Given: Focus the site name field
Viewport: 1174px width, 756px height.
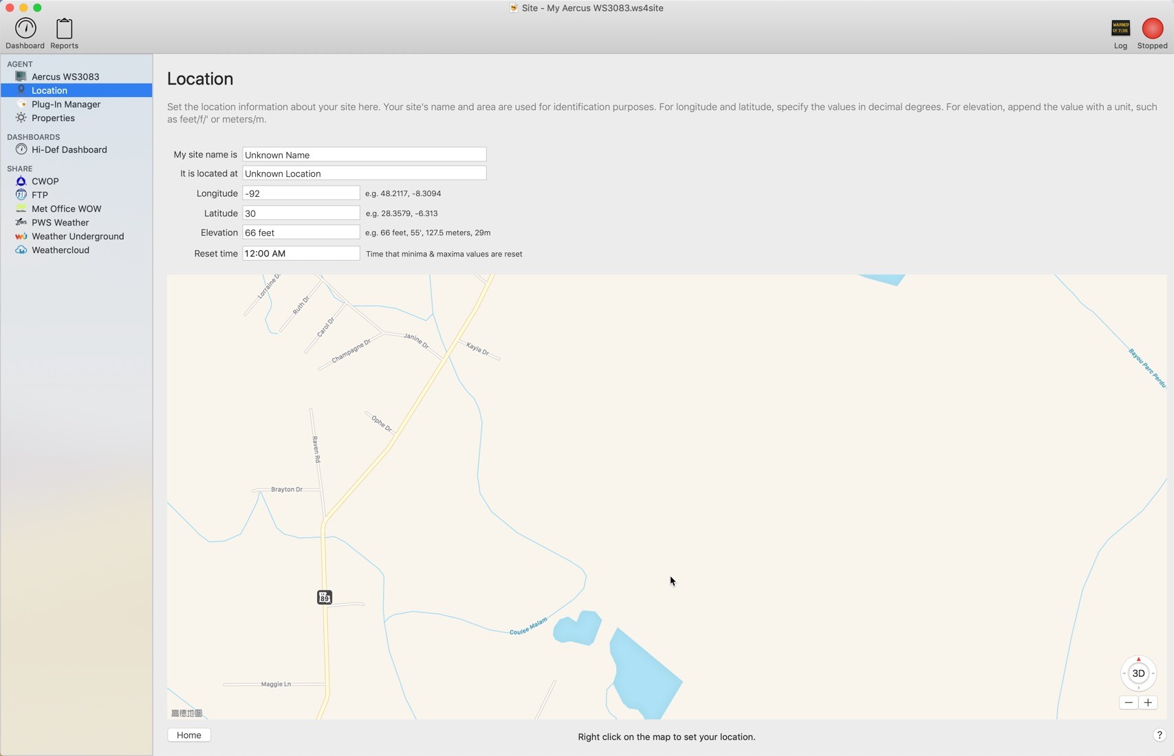Looking at the screenshot, I should click(x=365, y=155).
